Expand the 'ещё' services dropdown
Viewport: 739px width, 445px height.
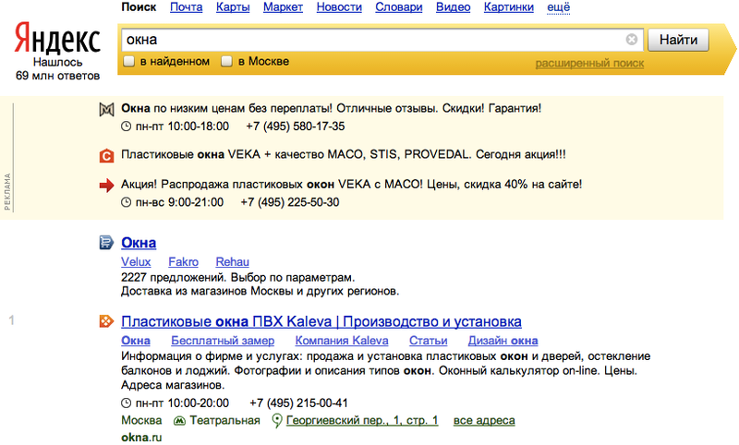pos(559,7)
